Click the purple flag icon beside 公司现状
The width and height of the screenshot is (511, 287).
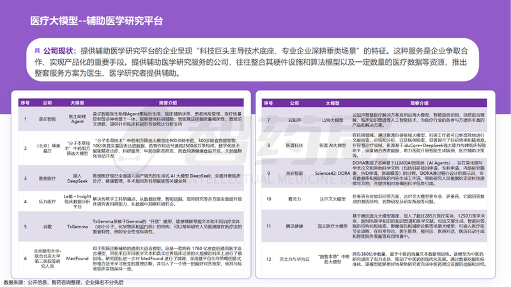(x=37, y=51)
